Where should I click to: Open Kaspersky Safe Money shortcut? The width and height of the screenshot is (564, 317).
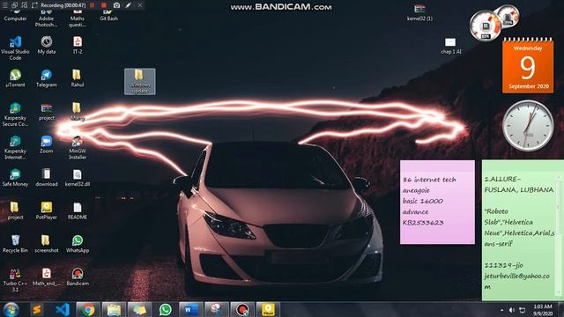[x=15, y=178]
